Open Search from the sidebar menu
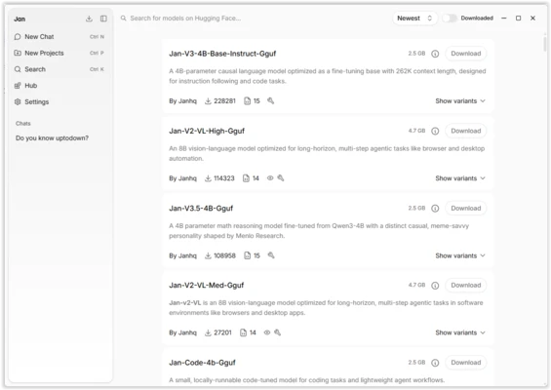The image size is (551, 390). click(x=59, y=69)
